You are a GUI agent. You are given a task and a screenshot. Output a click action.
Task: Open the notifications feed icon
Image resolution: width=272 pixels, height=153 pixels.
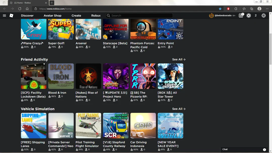tap(241, 16)
